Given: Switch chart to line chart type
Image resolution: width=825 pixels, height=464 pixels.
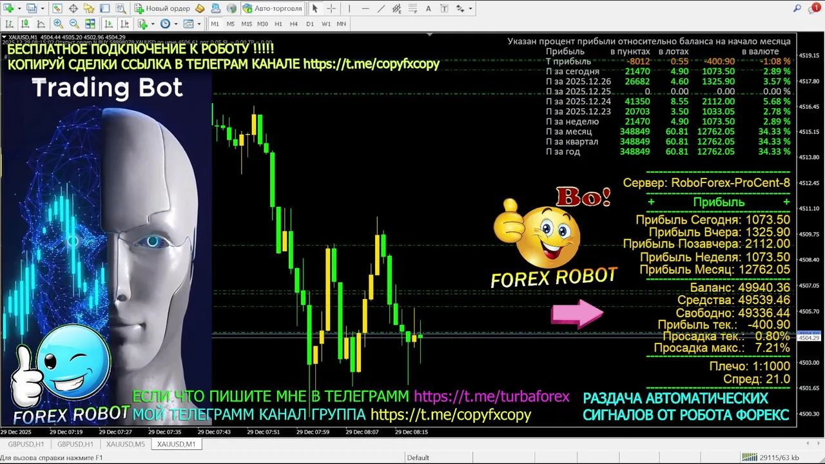Looking at the screenshot, I should (41, 24).
